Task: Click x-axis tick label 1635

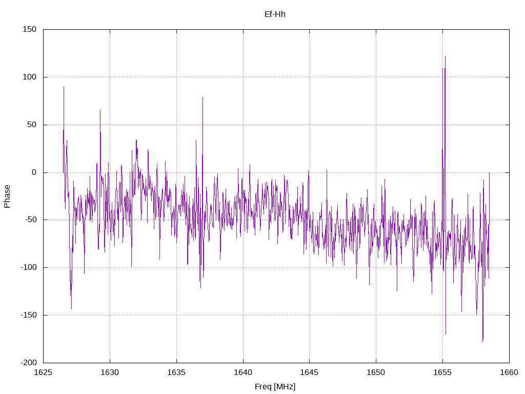Action: click(x=176, y=372)
